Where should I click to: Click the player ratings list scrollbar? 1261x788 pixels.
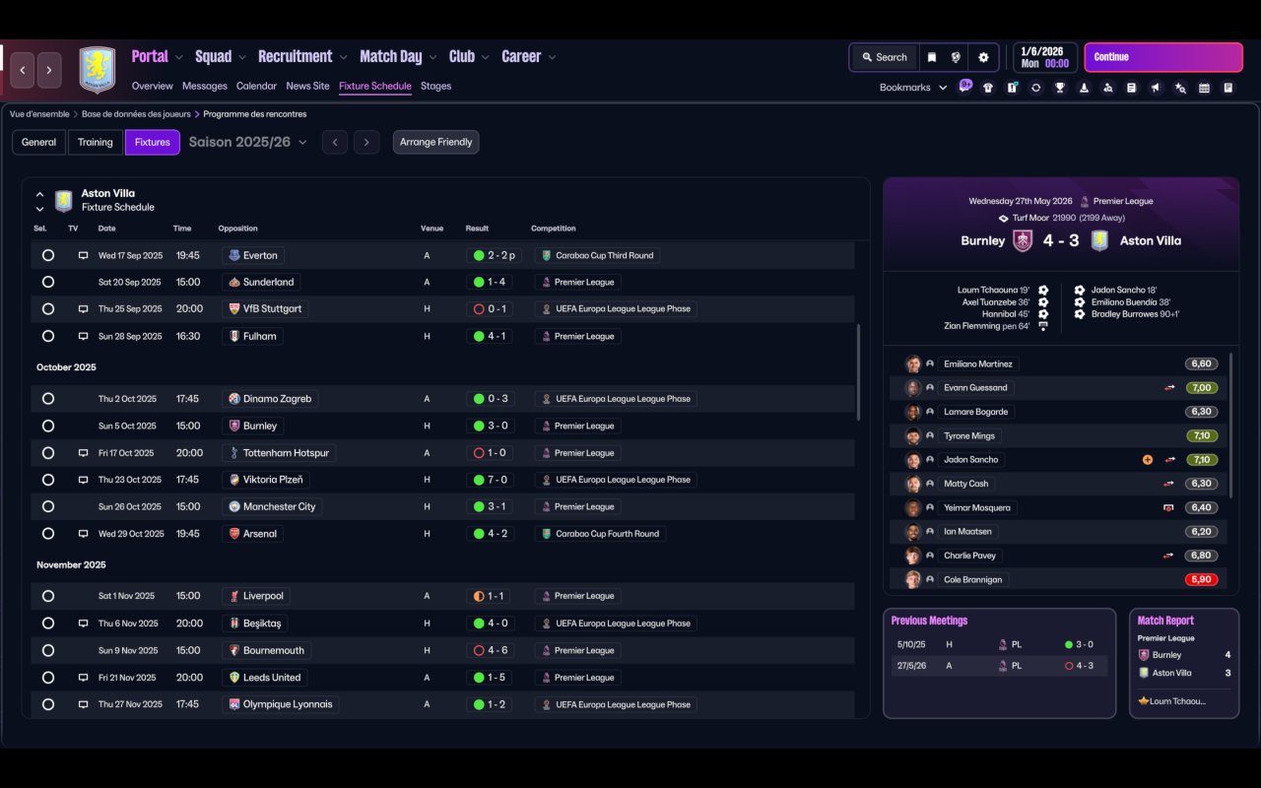click(x=1230, y=426)
